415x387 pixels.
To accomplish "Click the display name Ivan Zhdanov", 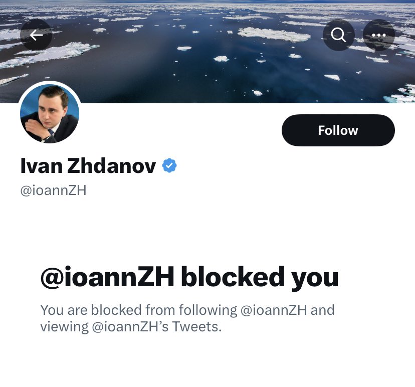I will click(x=88, y=166).
